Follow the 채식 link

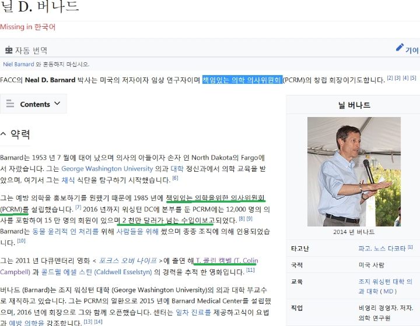tap(68, 180)
